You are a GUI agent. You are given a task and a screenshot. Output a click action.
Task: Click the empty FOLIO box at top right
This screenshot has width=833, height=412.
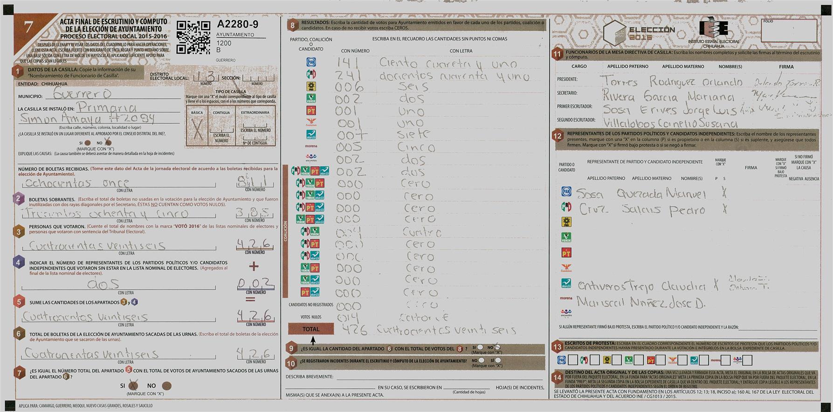pos(789,32)
